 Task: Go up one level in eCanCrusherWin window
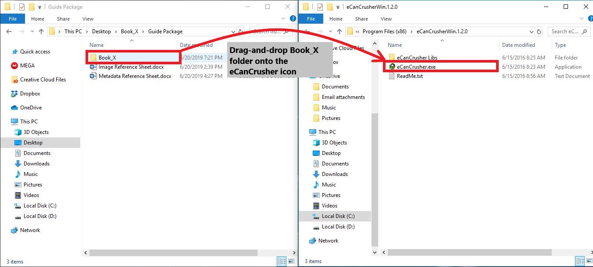click(339, 32)
